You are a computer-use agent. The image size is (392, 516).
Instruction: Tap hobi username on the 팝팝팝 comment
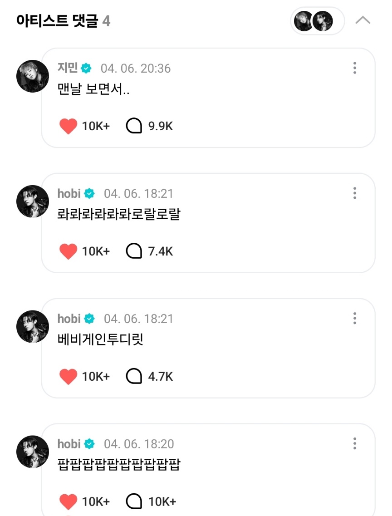(69, 444)
